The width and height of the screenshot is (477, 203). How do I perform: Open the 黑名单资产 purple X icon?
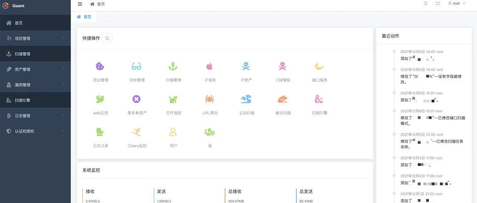[136, 99]
